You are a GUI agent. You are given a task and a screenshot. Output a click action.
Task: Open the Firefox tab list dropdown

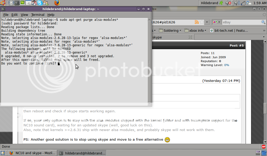pos(264,37)
